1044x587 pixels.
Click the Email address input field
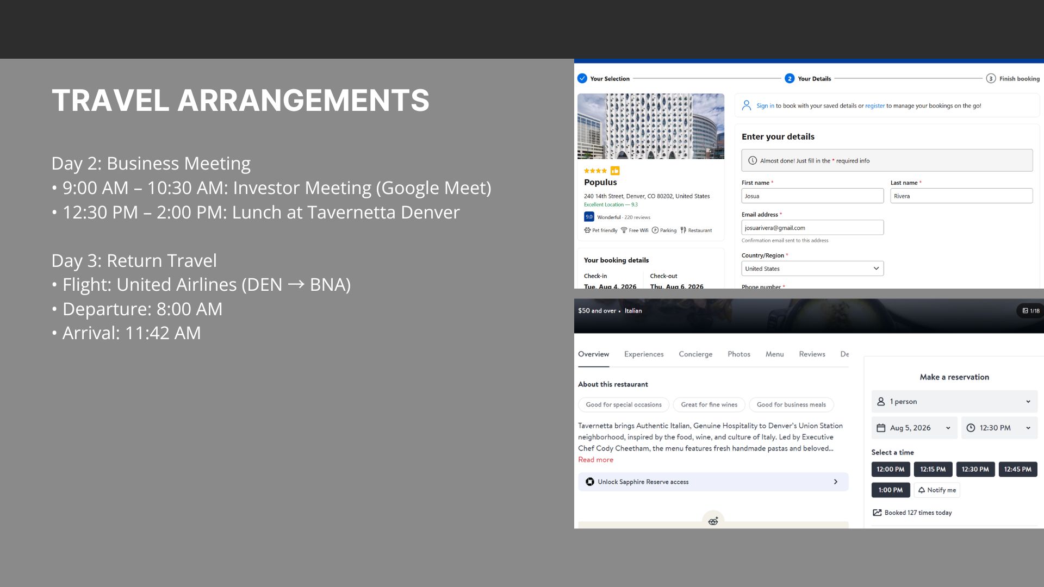click(x=812, y=227)
